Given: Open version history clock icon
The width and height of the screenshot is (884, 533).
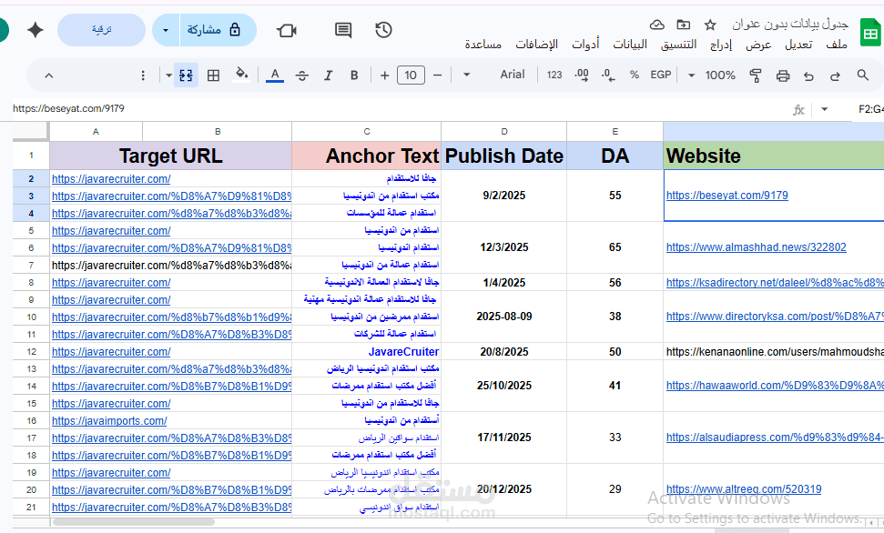Looking at the screenshot, I should tap(383, 30).
